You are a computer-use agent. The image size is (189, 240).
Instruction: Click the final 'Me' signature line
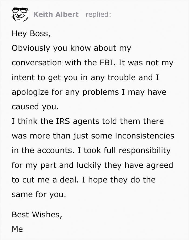pyautogui.click(x=17, y=229)
